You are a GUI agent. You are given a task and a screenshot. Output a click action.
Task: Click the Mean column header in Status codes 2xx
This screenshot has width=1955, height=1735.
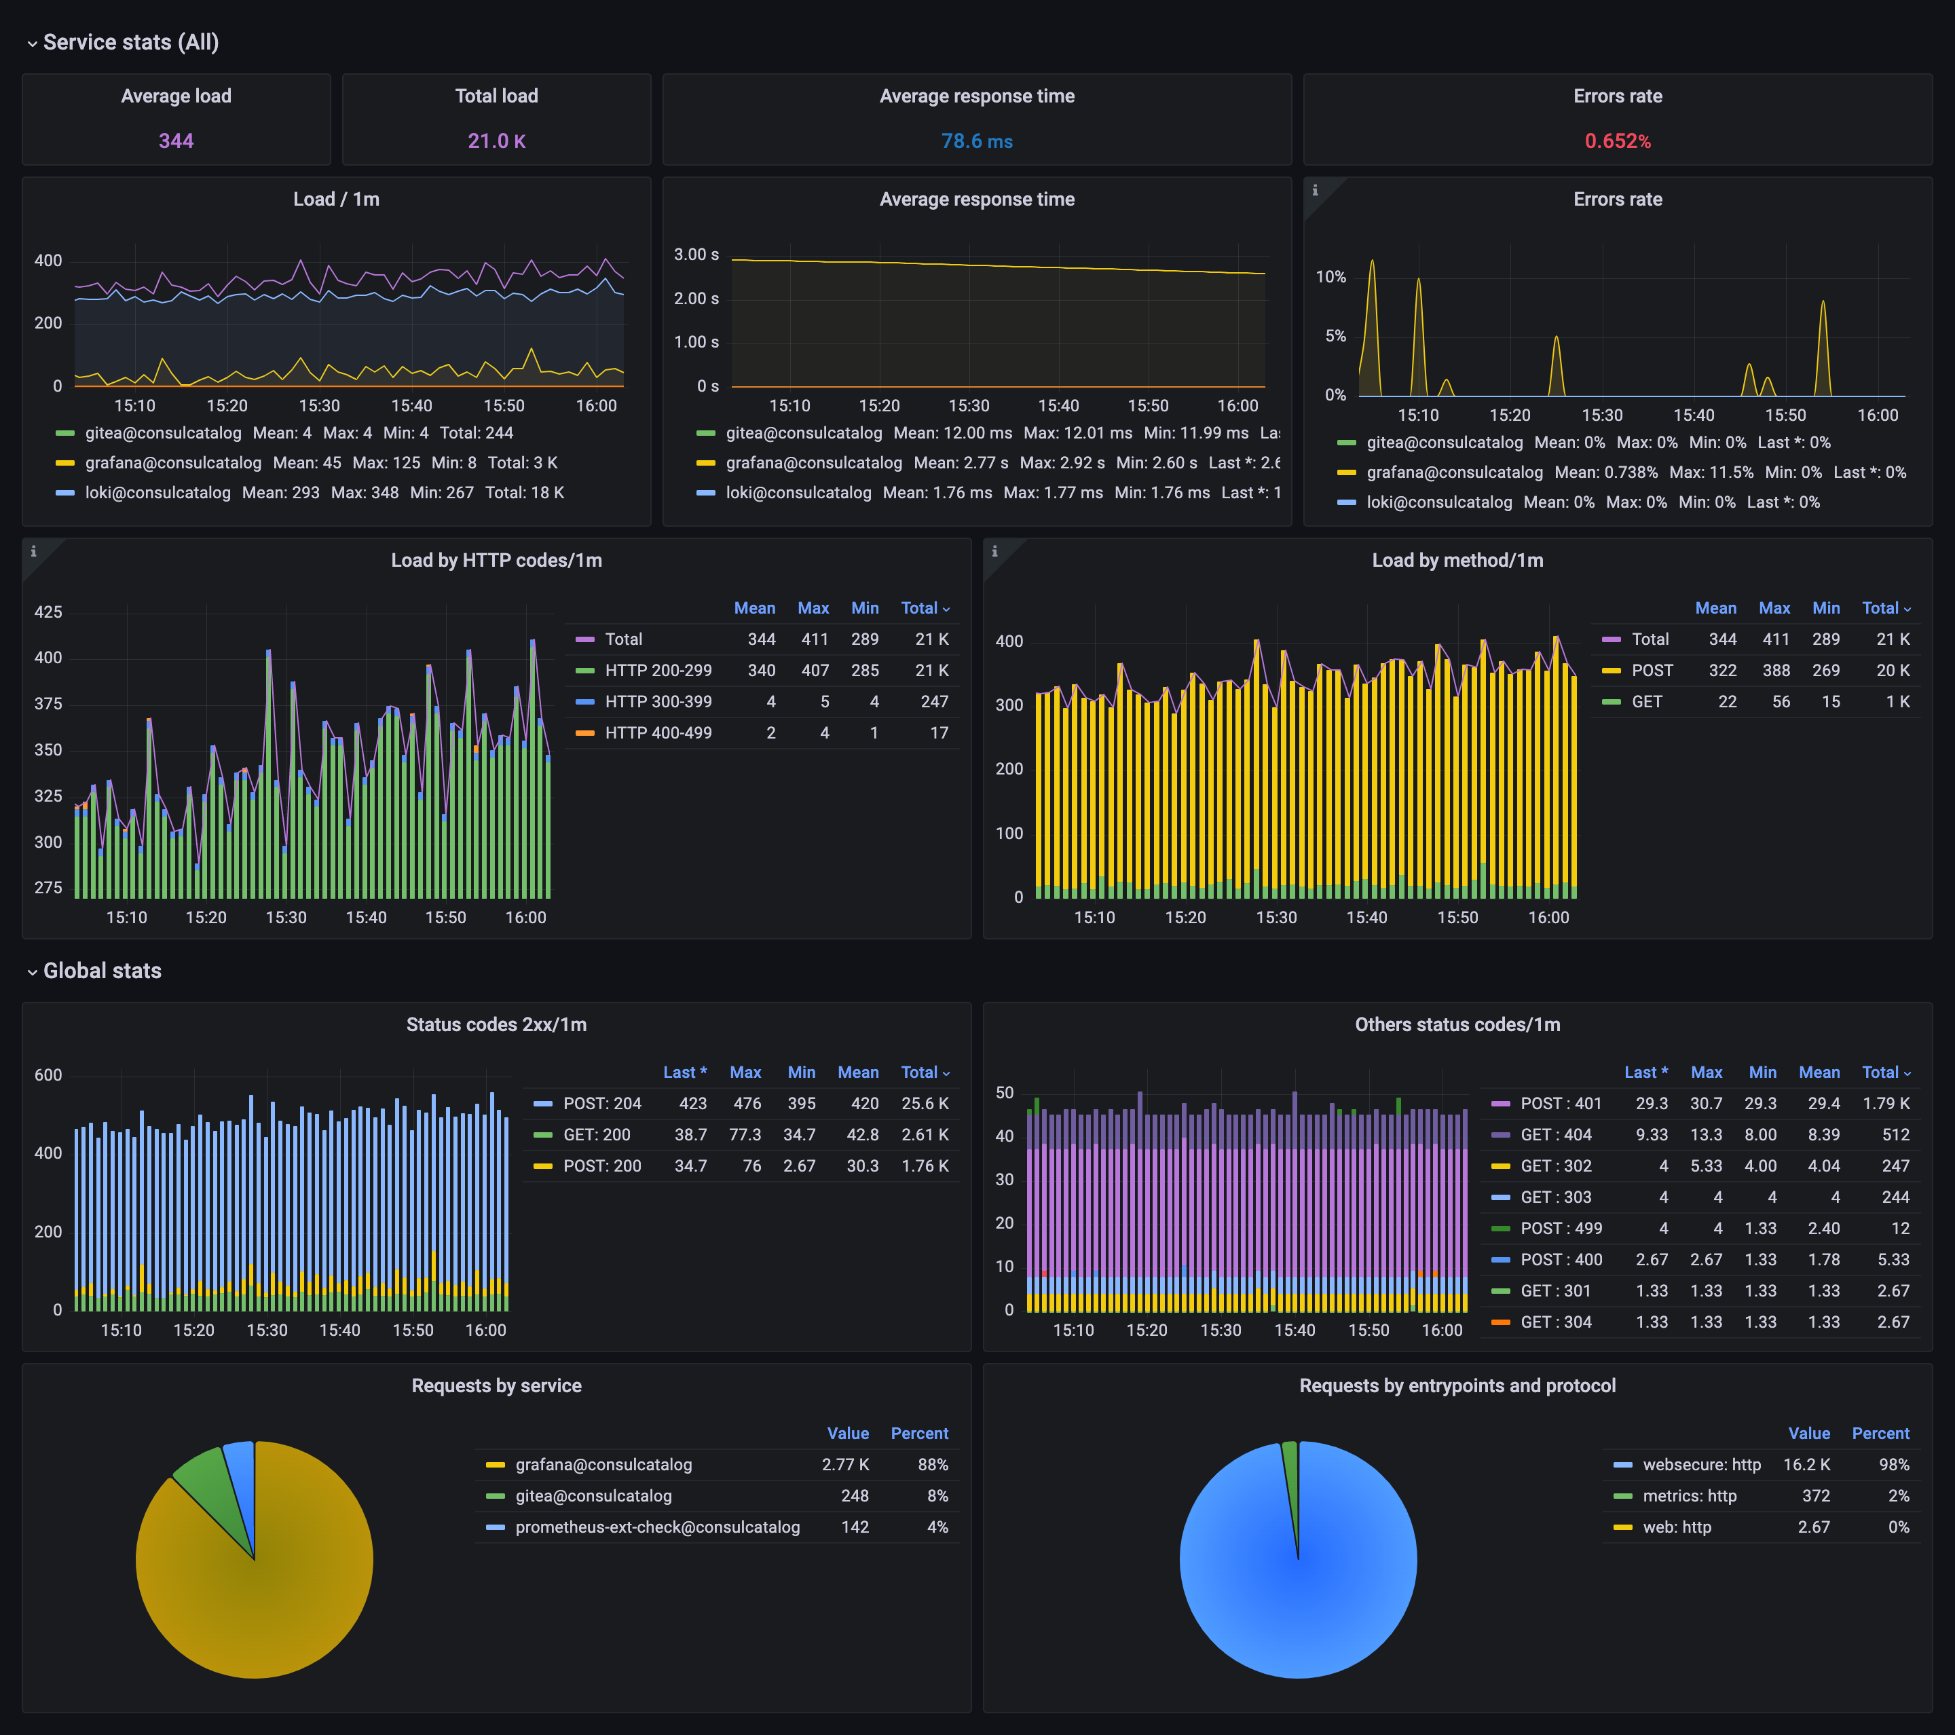pos(858,1072)
